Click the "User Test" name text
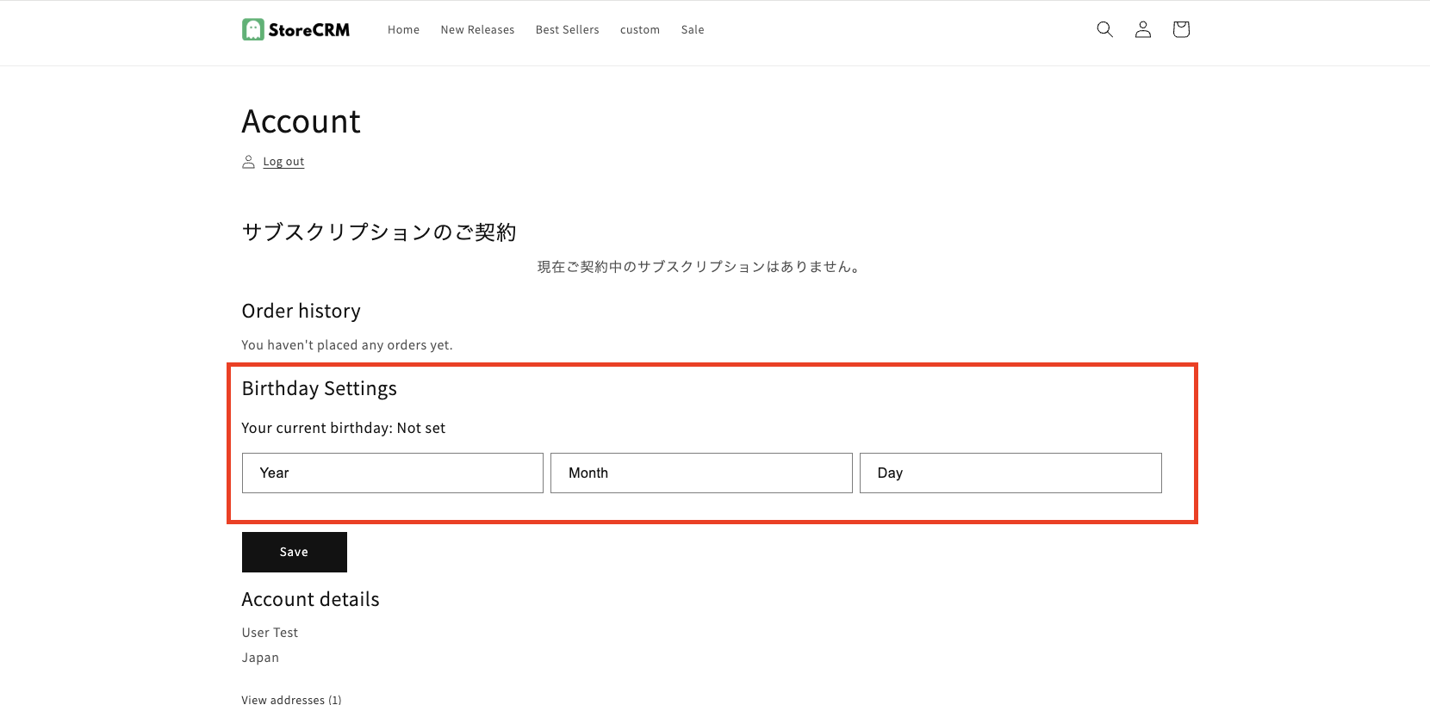1430x705 pixels. [x=270, y=633]
